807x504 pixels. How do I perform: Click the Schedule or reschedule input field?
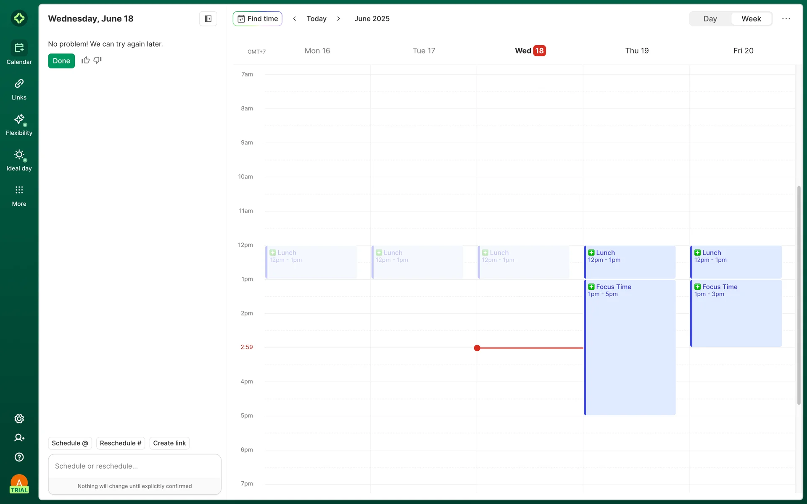(134, 466)
